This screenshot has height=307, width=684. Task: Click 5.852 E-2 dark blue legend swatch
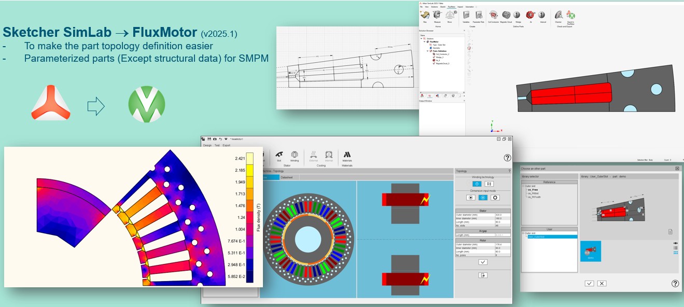pos(249,277)
